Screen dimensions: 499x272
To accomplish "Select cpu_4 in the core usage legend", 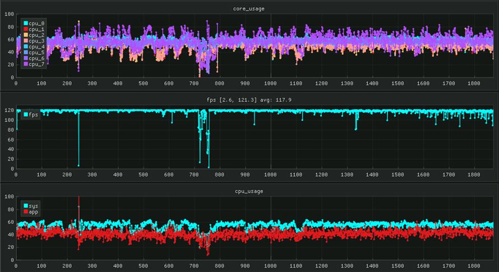I will 36,47.
